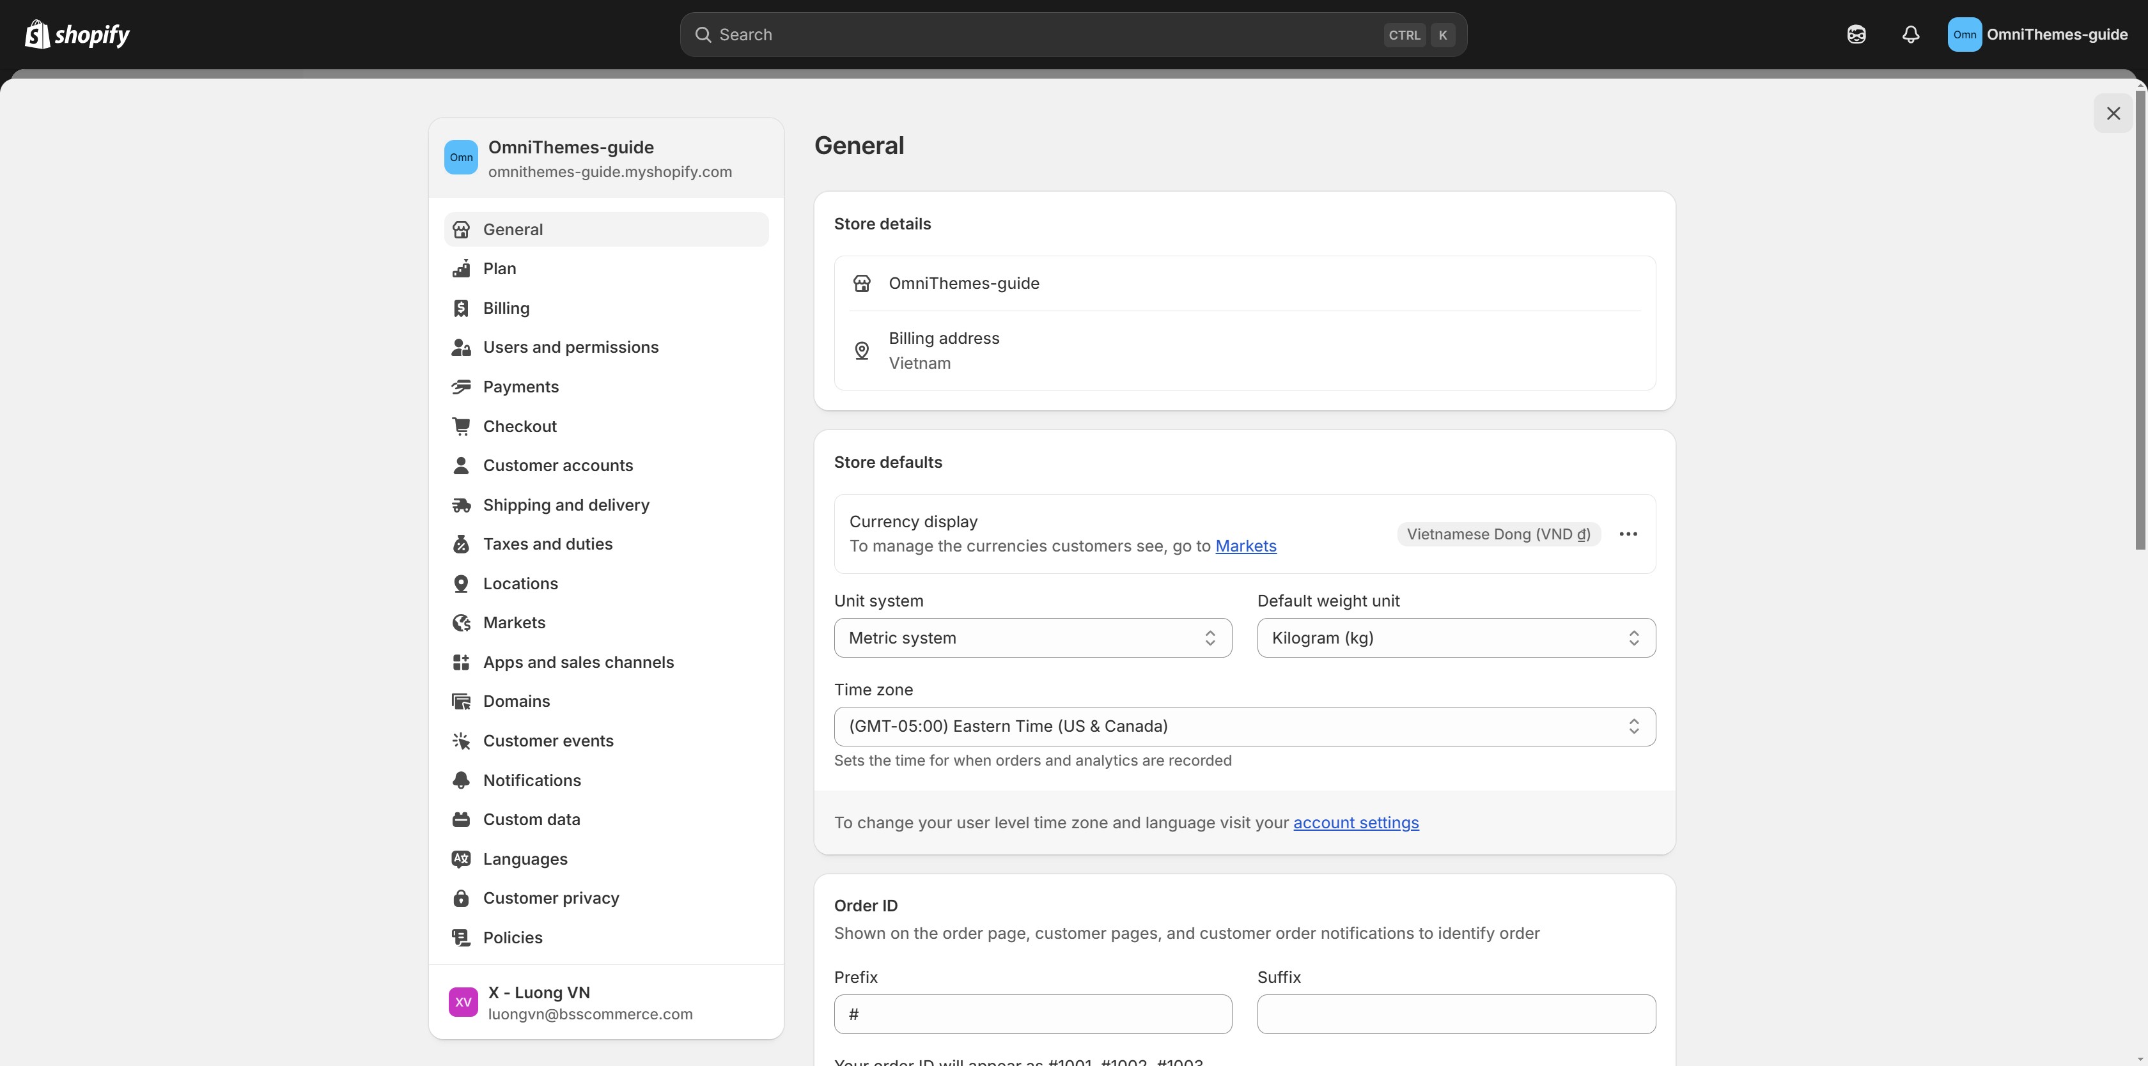
Task: Open Custom data settings
Action: (606, 819)
